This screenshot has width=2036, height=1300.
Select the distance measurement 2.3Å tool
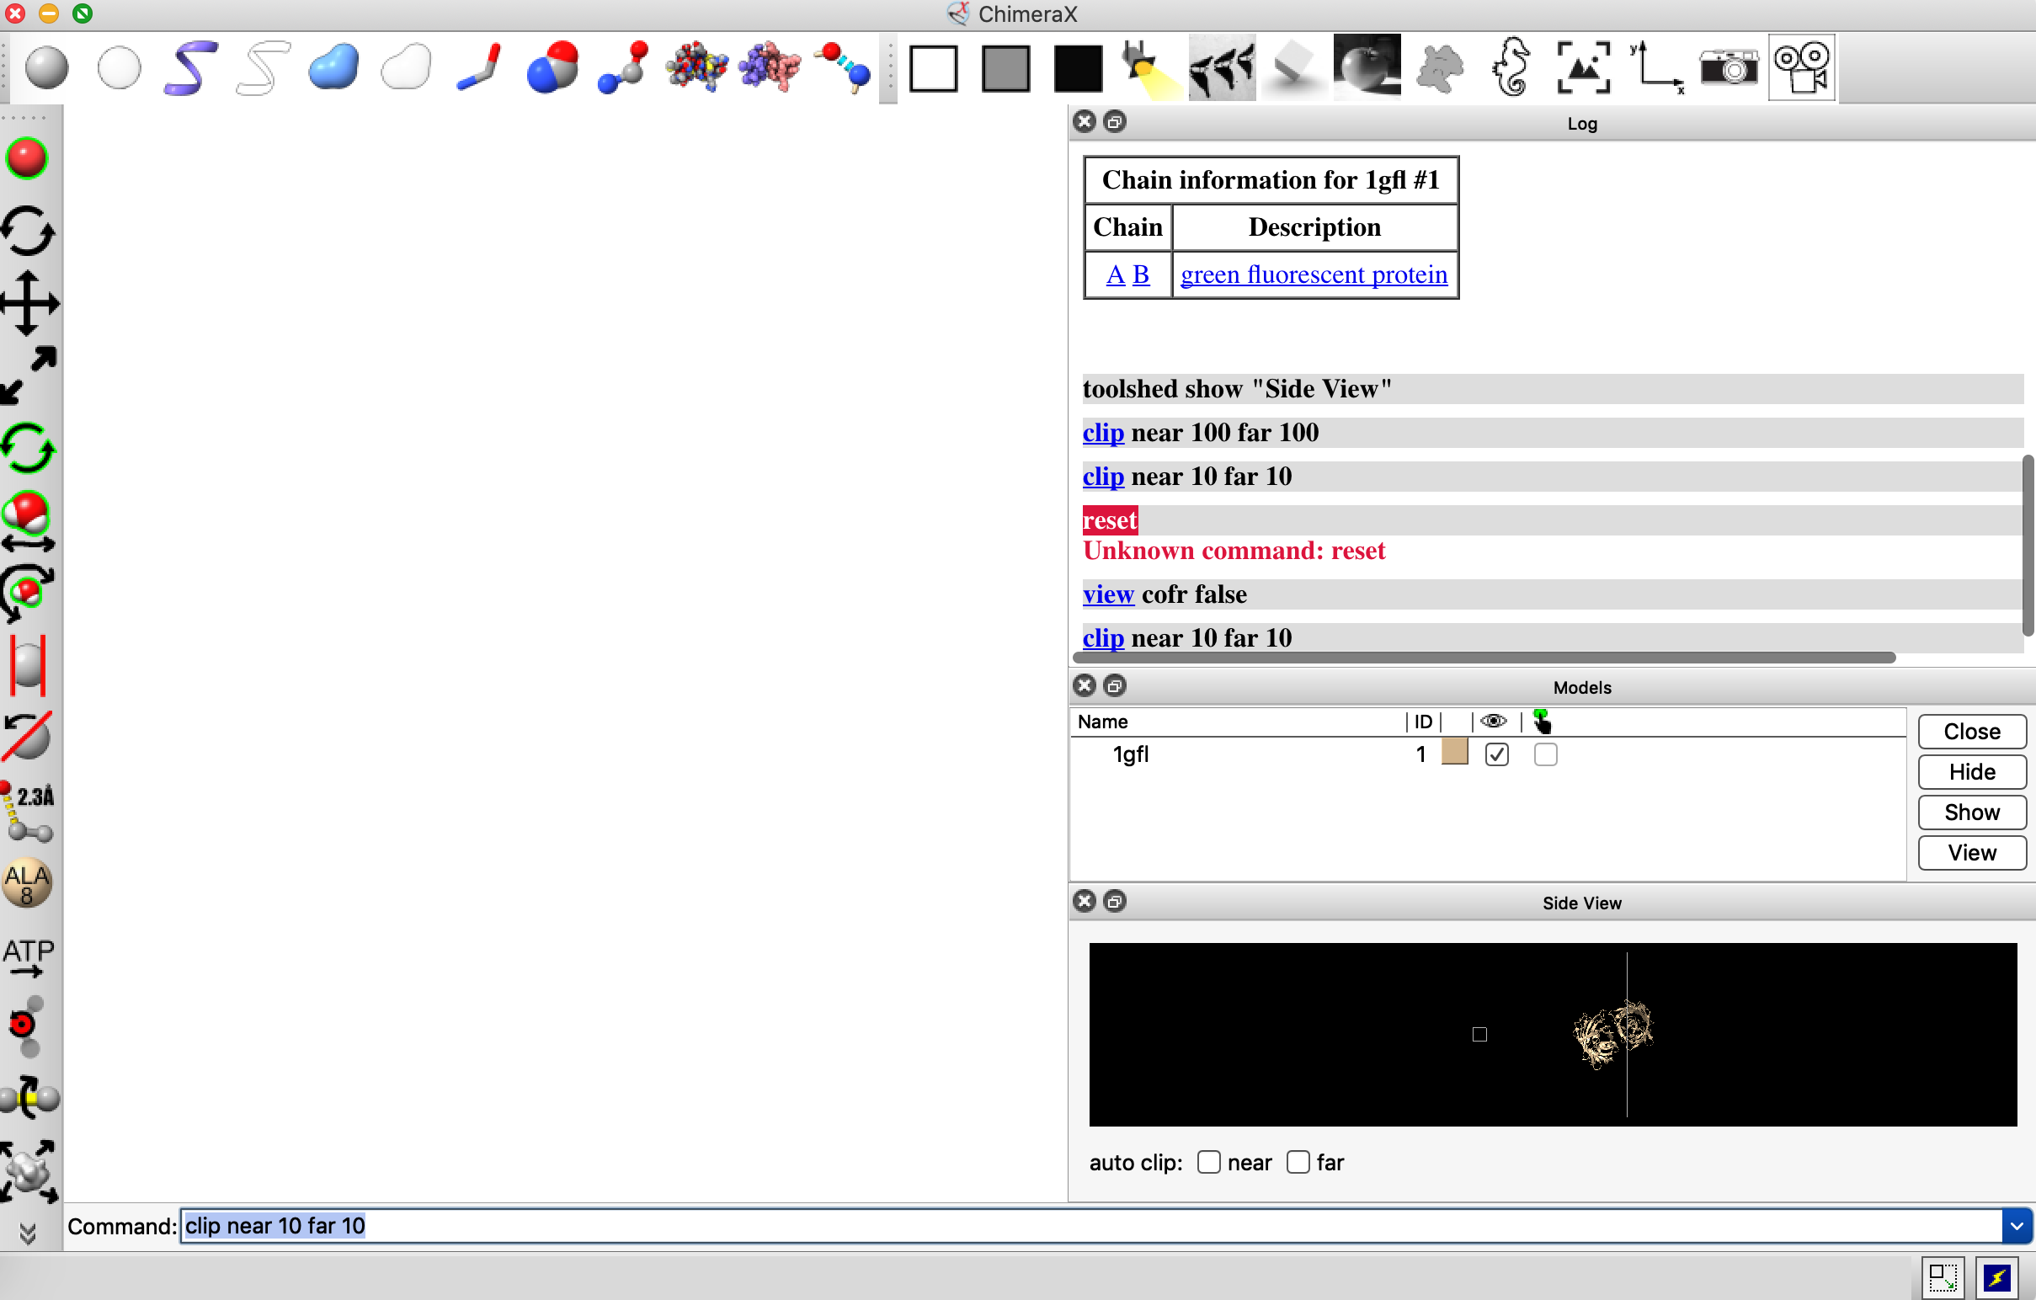click(x=28, y=811)
